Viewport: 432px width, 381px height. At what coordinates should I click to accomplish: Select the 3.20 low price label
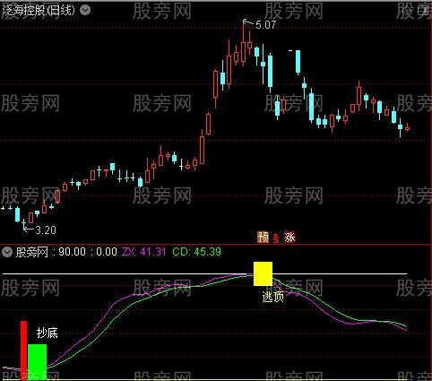tap(46, 229)
